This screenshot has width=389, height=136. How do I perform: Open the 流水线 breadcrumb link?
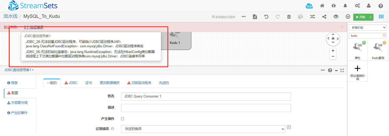coord(10,16)
